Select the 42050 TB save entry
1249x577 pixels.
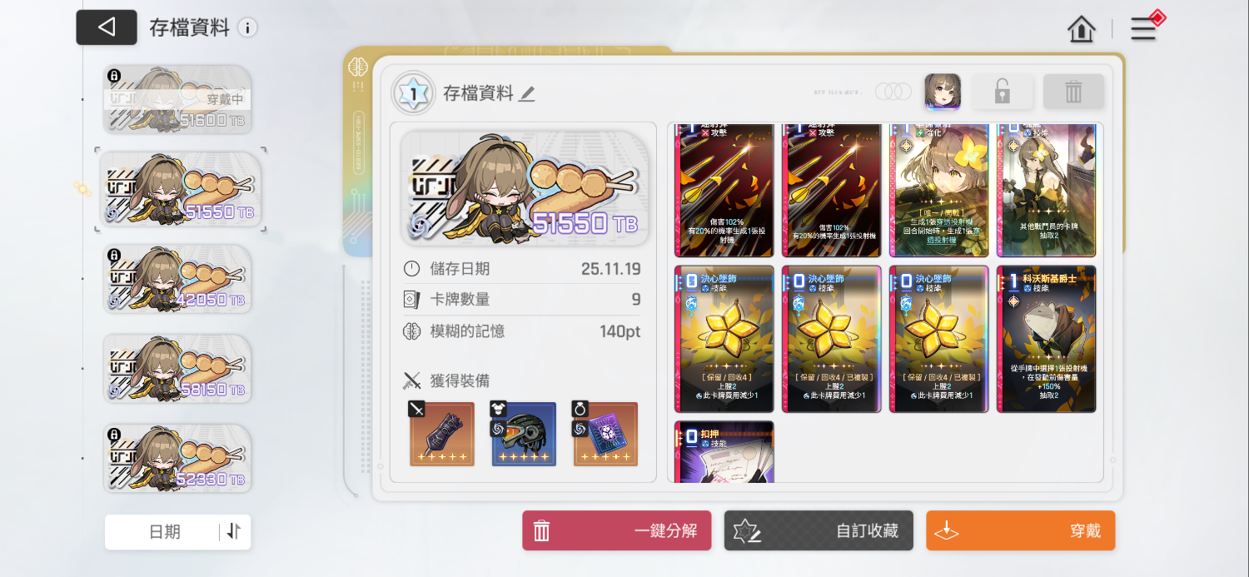(x=178, y=279)
